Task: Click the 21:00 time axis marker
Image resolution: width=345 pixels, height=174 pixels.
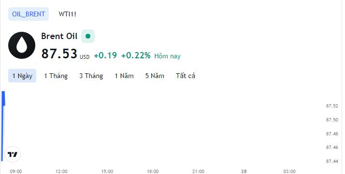Action: (198, 171)
